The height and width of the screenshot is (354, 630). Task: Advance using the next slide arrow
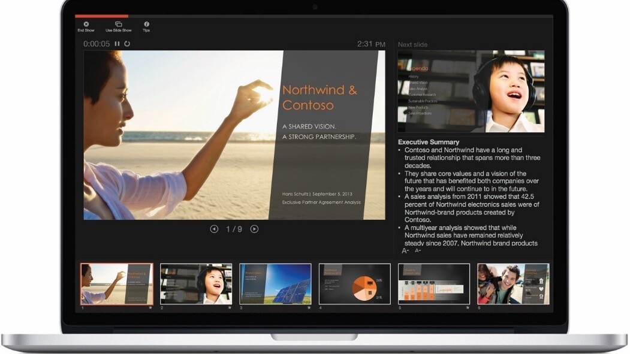pyautogui.click(x=254, y=229)
